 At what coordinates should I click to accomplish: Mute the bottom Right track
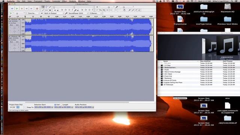pyautogui.click(x=12, y=42)
